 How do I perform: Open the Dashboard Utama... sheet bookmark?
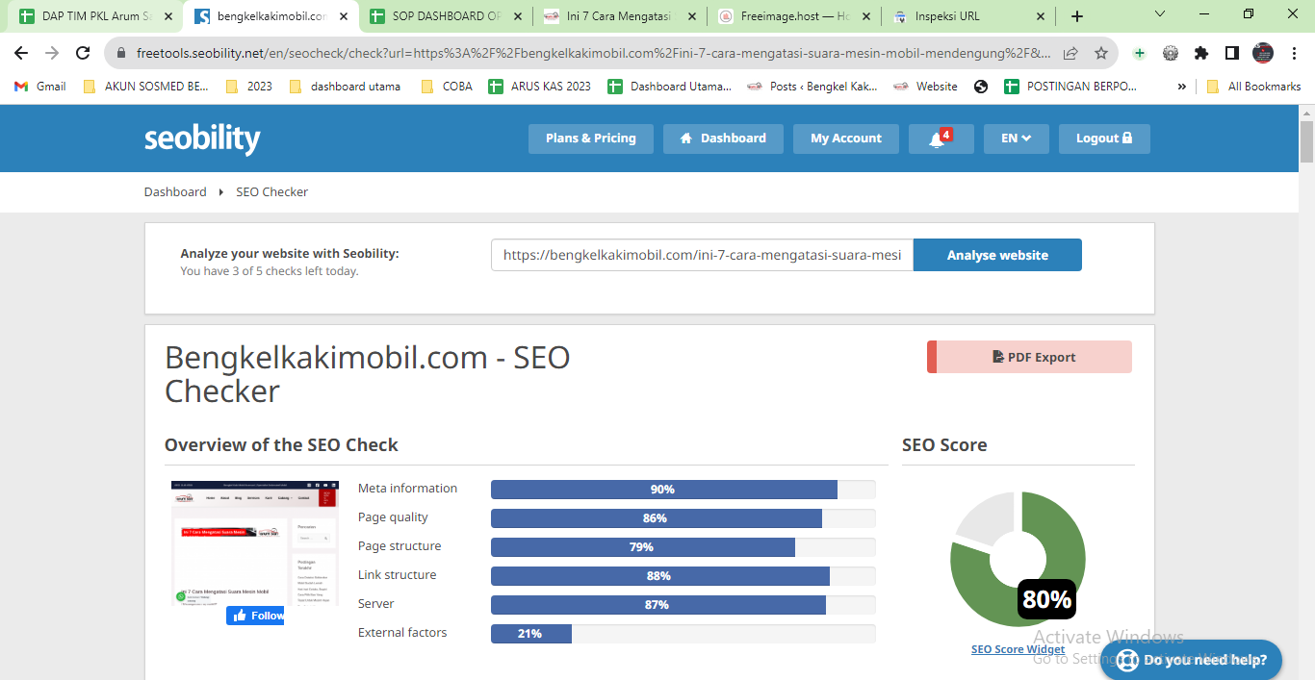point(670,86)
